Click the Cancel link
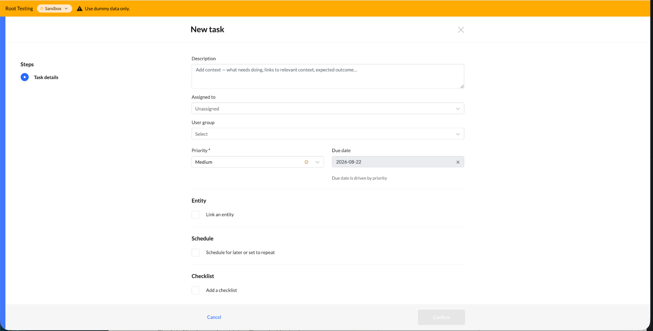 (214, 317)
